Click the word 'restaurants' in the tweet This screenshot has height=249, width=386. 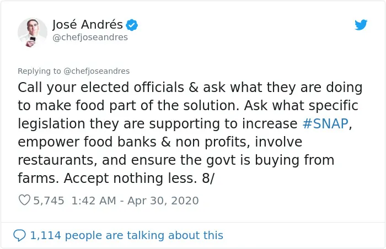(x=56, y=160)
